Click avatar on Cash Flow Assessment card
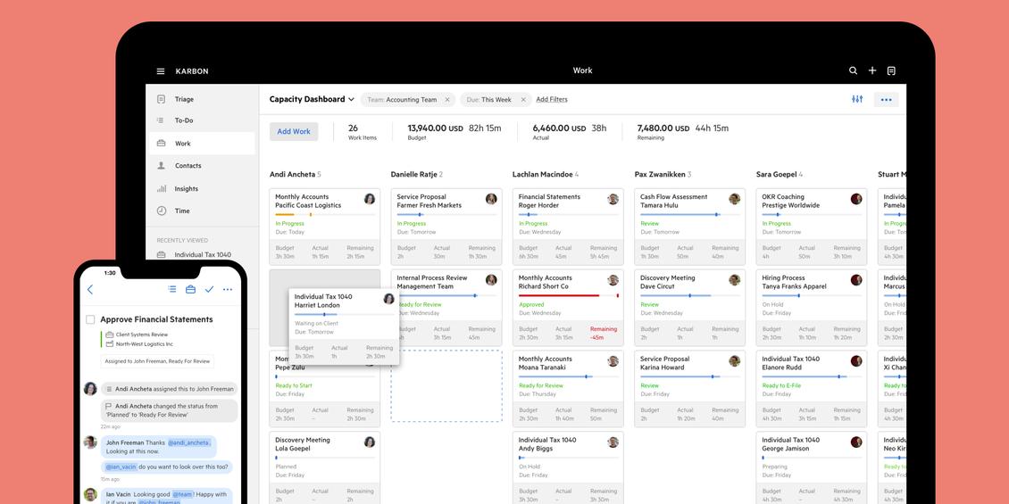Image resolution: width=1009 pixels, height=504 pixels. point(734,199)
